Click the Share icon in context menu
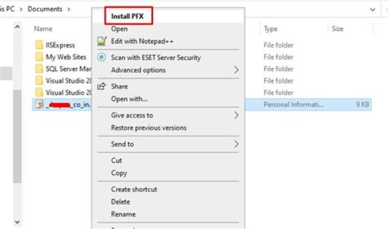 click(101, 86)
